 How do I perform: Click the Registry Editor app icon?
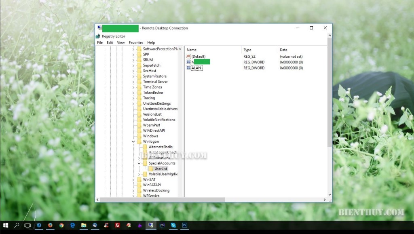(98, 36)
